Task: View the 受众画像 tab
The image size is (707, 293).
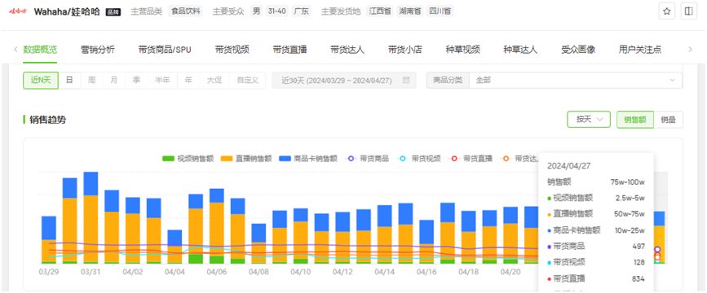Action: point(578,50)
